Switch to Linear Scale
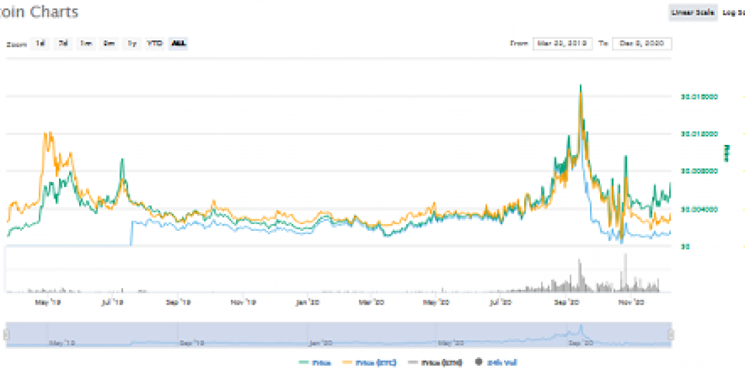The image size is (745, 369). 691,12
